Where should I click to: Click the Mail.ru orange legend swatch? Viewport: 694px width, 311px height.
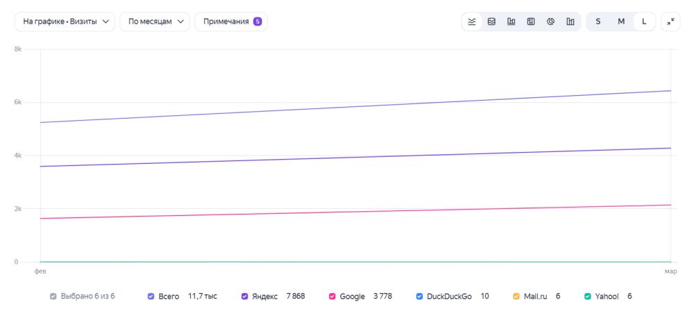[x=516, y=296]
